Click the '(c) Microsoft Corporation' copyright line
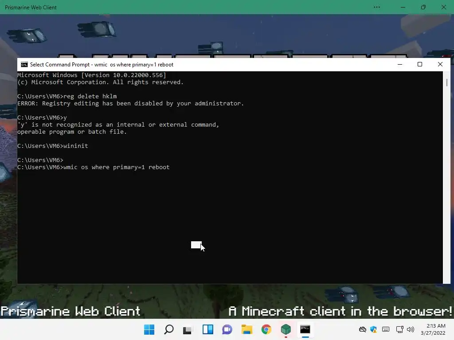This screenshot has width=454, height=340. point(101,82)
